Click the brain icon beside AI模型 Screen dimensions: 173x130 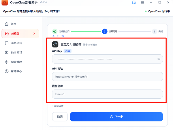click(x=7, y=34)
